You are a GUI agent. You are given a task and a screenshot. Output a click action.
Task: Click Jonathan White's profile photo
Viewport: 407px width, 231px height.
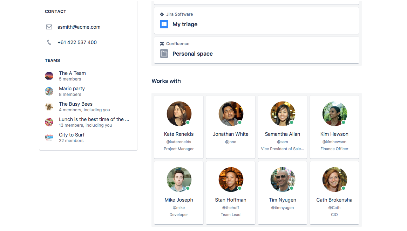(231, 114)
